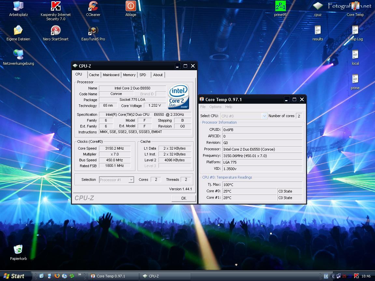Minimize the CPU-Z window
Screen dimensions: 375x281
tap(177, 66)
